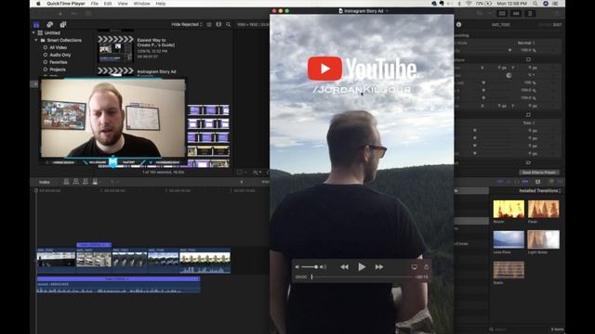Select the Lens Flare transition thumbnail

click(509, 239)
